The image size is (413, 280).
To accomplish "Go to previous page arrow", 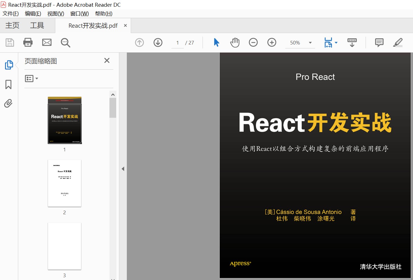I will tap(139, 43).
